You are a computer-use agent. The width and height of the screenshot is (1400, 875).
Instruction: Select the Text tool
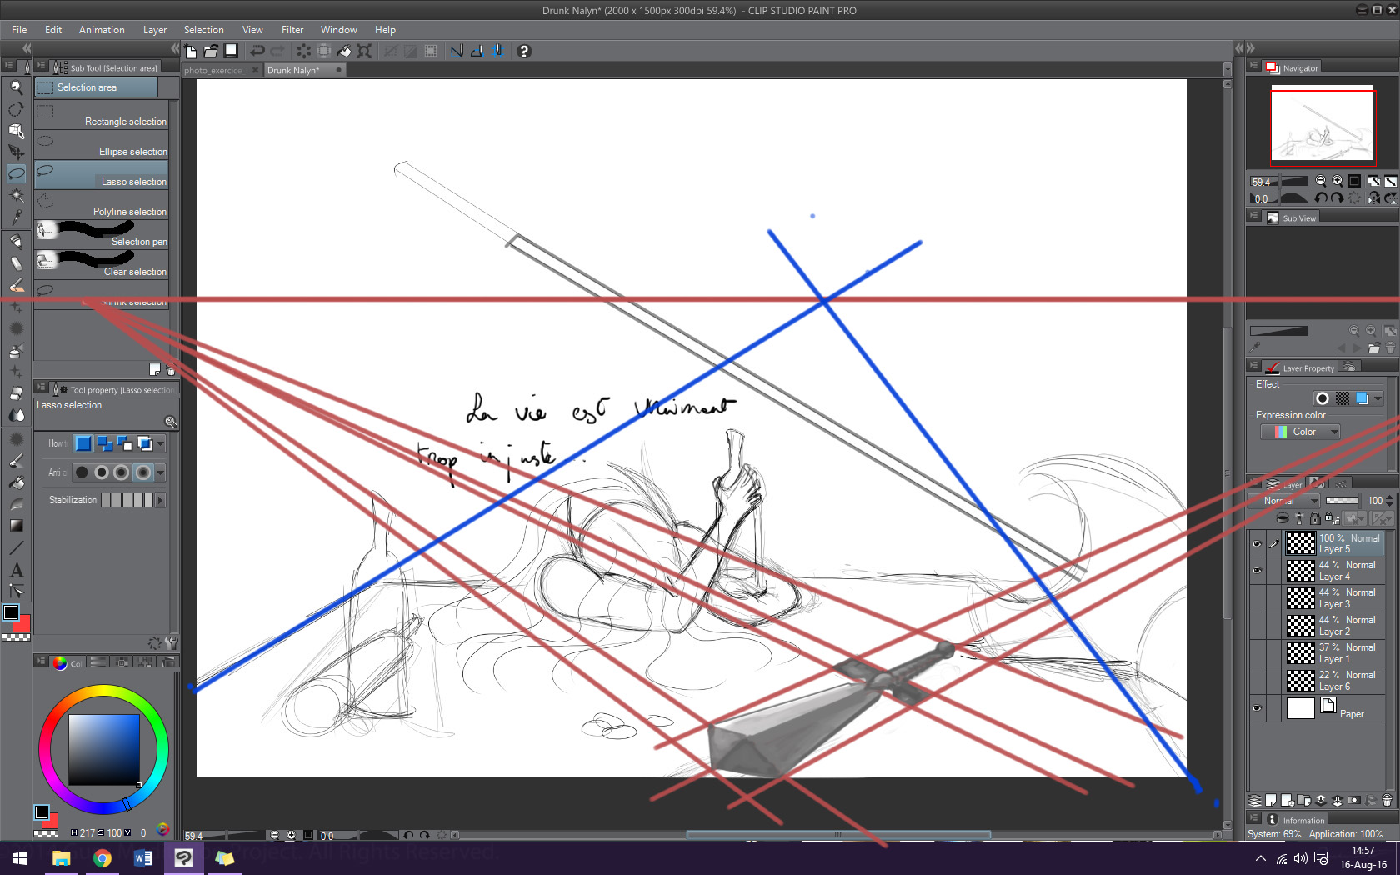[17, 570]
